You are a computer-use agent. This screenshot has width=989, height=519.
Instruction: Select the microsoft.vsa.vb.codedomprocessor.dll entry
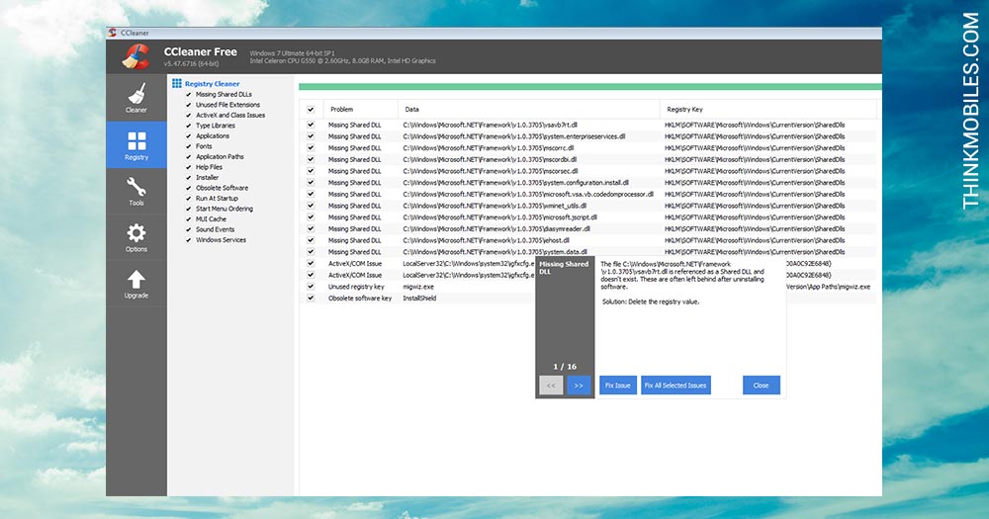pos(528,194)
